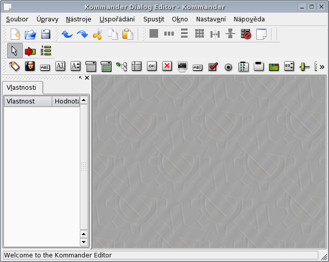The width and height of the screenshot is (329, 262).
Task: Paste using the clipboard icon
Action: coord(128,34)
